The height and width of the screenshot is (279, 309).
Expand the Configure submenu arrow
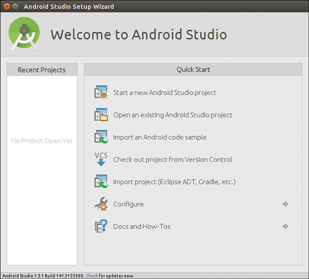tap(286, 204)
